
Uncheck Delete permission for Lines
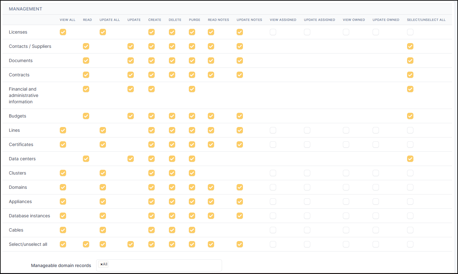(x=172, y=130)
